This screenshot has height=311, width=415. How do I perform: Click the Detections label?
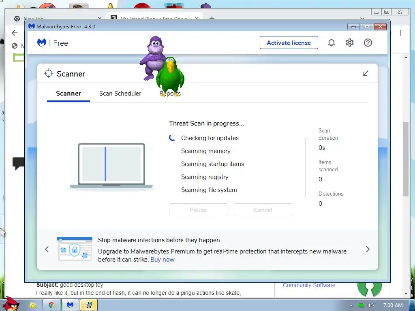pyautogui.click(x=331, y=194)
